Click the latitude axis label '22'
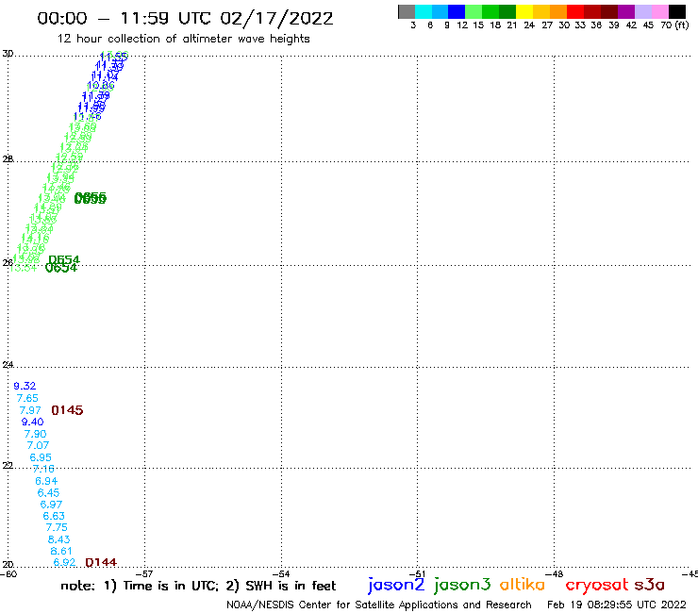Viewport: 698px width, 613px height. coord(8,465)
